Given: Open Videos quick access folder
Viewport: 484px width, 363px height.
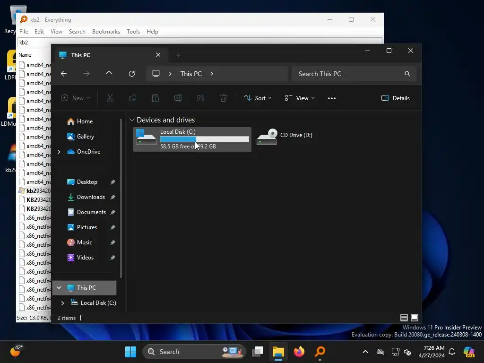Looking at the screenshot, I should pos(85,258).
